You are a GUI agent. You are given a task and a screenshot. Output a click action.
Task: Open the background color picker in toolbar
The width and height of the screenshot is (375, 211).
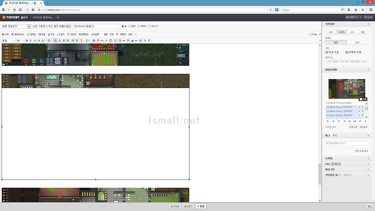pyautogui.click(x=49, y=41)
